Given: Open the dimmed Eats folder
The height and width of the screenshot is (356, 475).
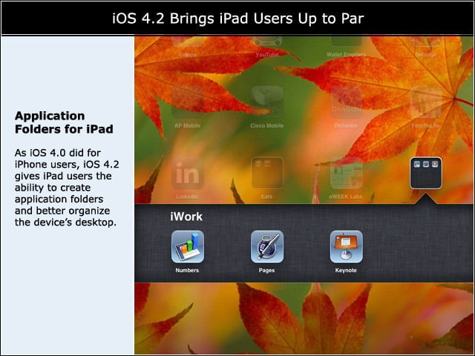Looking at the screenshot, I should point(267,173).
